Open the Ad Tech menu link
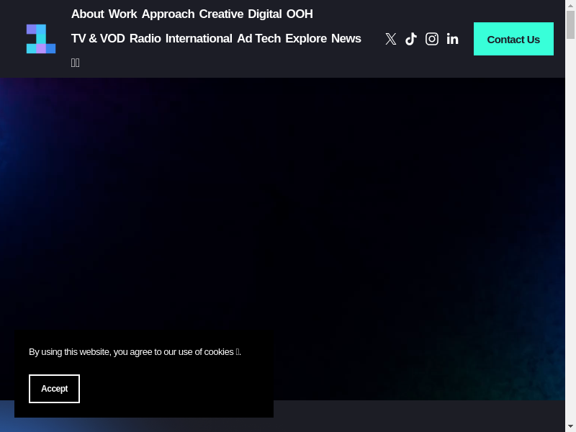This screenshot has width=576, height=432. 258,38
